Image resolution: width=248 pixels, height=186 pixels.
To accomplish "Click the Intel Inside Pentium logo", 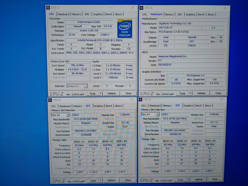I will click(x=125, y=28).
